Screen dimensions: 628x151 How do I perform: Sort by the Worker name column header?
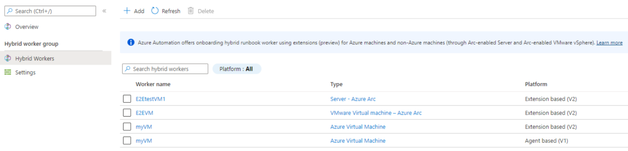[153, 84]
